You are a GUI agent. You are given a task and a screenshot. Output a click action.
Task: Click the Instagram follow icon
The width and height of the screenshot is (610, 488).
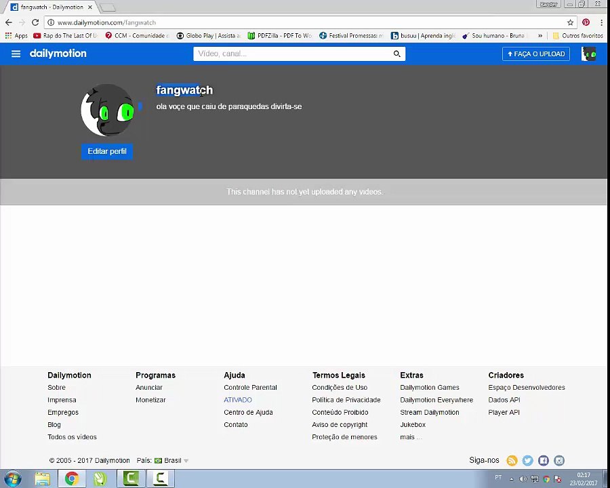[x=559, y=460]
